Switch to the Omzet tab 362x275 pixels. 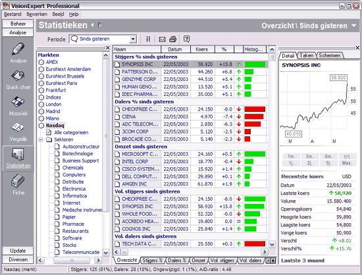(x=198, y=261)
